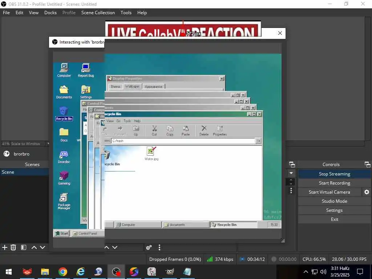This screenshot has width=372, height=279.
Task: Open the OBS Tools menu in menu bar
Action: (126, 13)
